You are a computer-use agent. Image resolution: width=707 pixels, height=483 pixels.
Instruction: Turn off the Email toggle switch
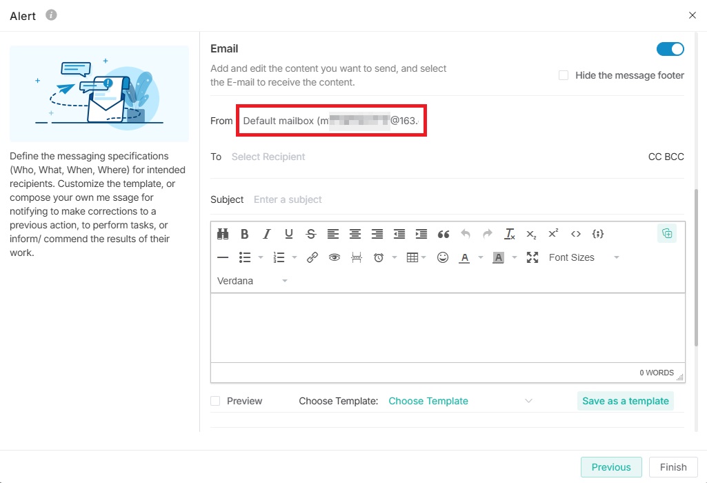(x=670, y=49)
